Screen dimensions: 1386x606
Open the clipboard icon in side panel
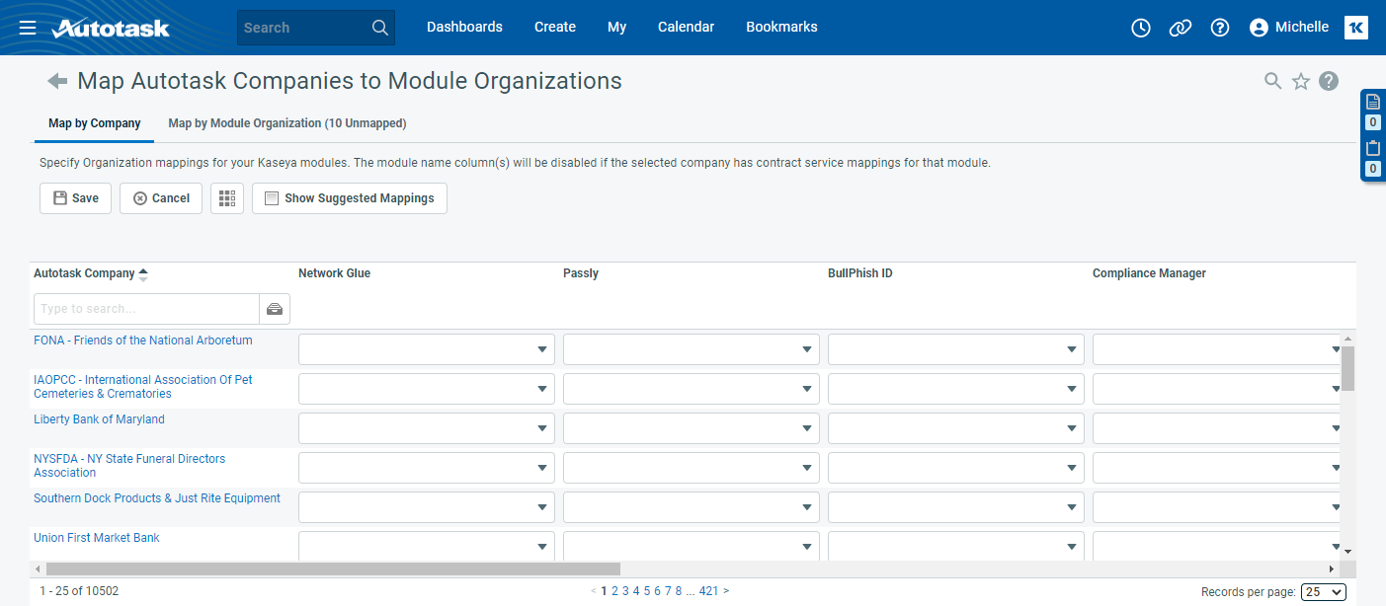[x=1372, y=149]
